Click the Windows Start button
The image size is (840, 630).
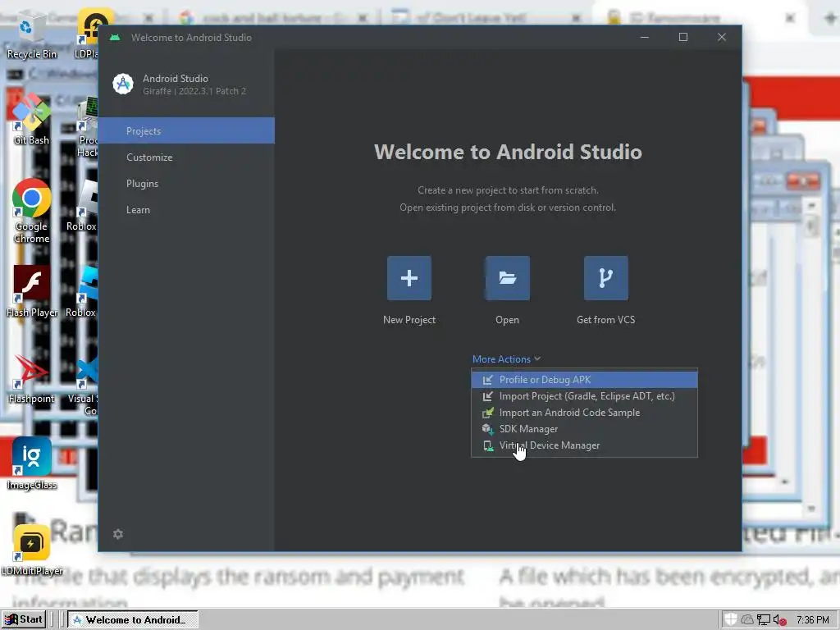click(23, 619)
